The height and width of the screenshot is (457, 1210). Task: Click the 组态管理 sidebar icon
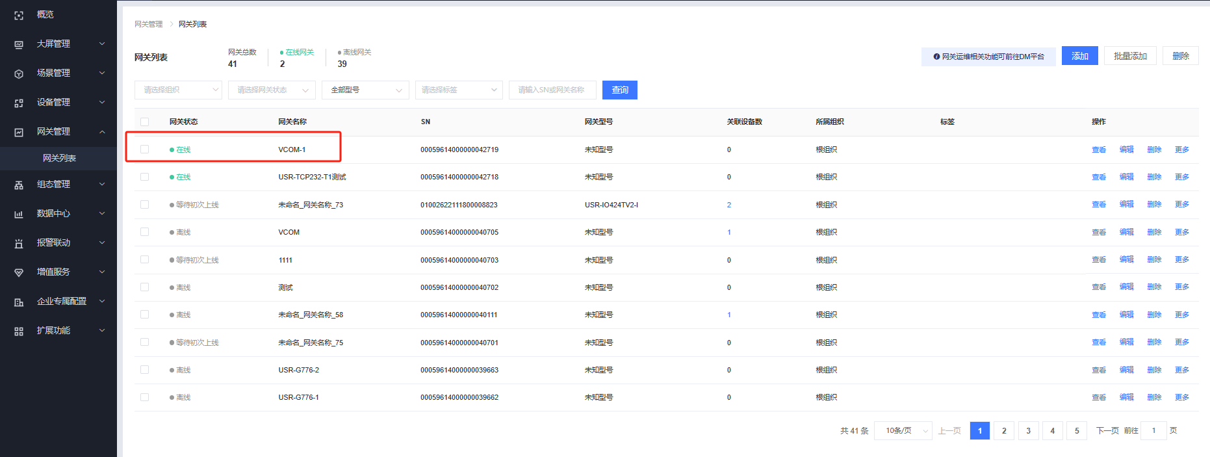pos(19,185)
